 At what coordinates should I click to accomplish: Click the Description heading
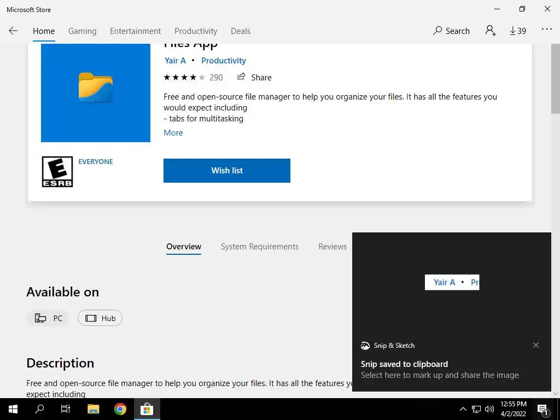click(60, 363)
